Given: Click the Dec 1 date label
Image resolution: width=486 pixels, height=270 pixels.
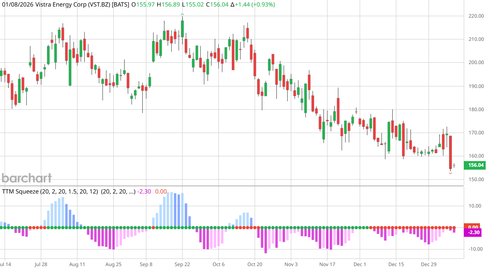Looking at the screenshot, I should coord(360,264).
